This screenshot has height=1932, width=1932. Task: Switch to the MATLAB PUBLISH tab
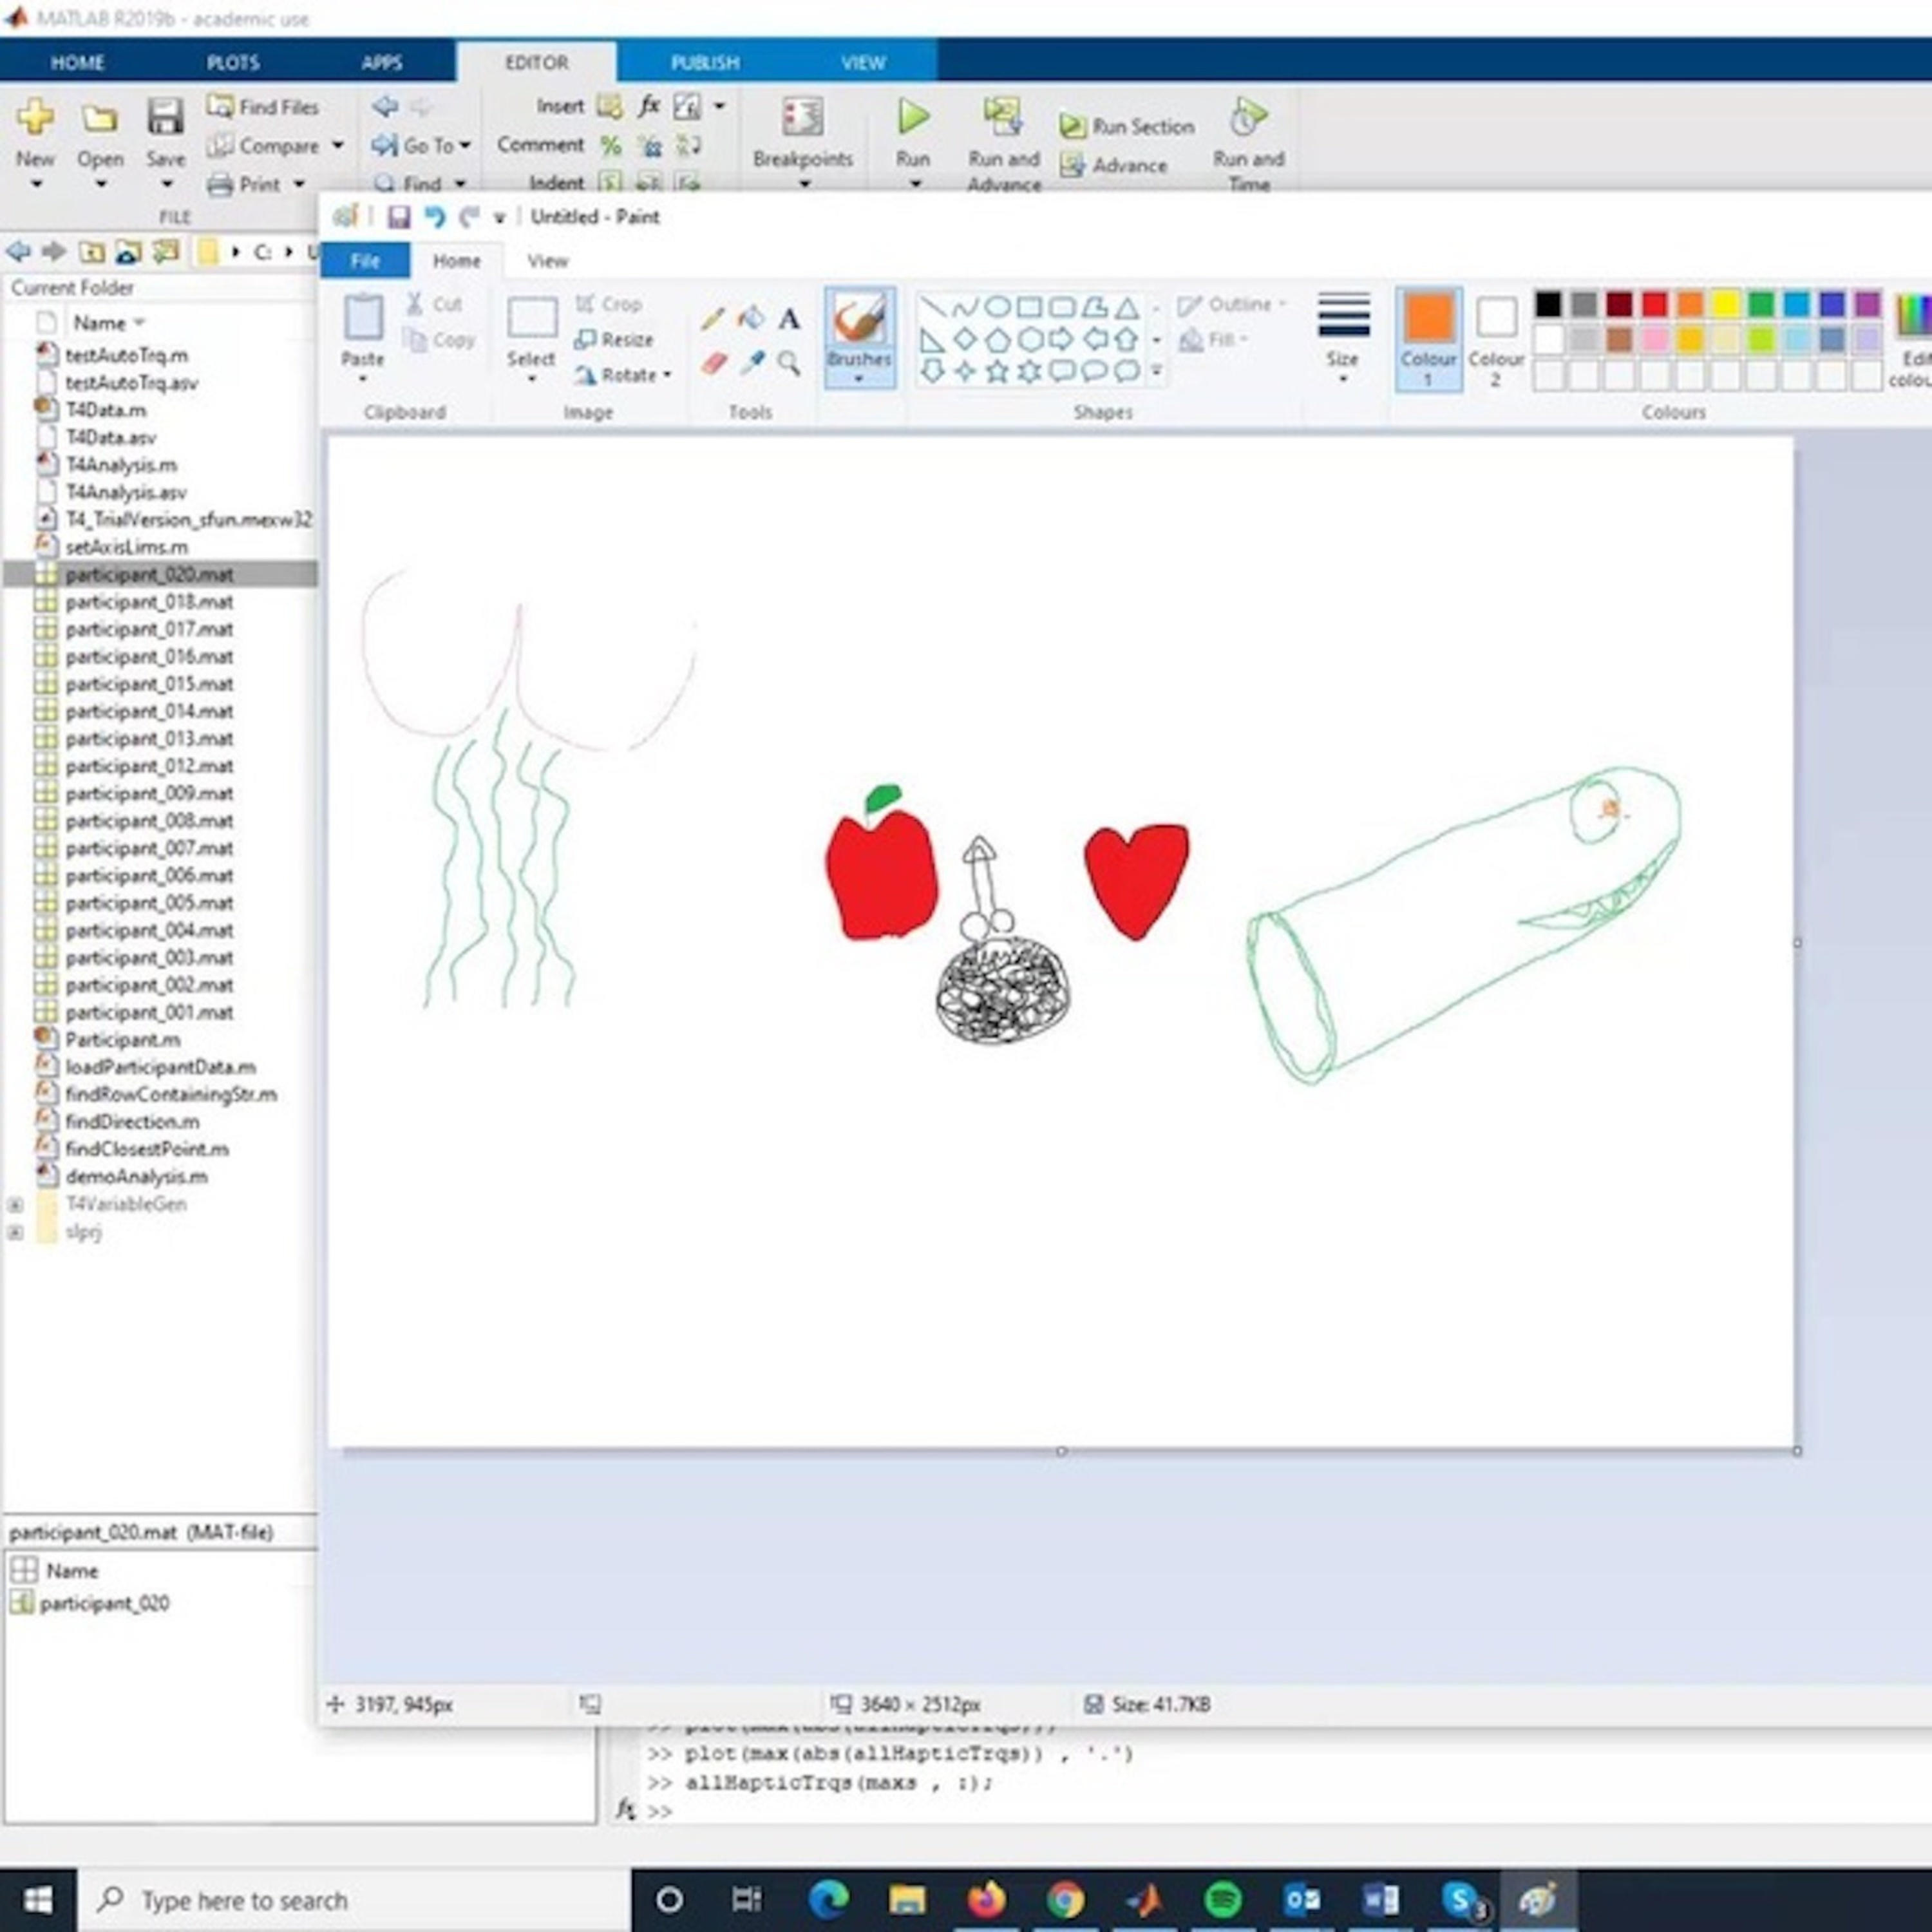pyautogui.click(x=706, y=62)
